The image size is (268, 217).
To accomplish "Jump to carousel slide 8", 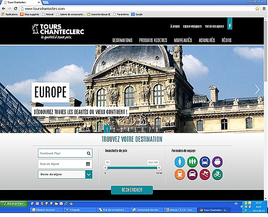I will pyautogui.click(x=157, y=130).
